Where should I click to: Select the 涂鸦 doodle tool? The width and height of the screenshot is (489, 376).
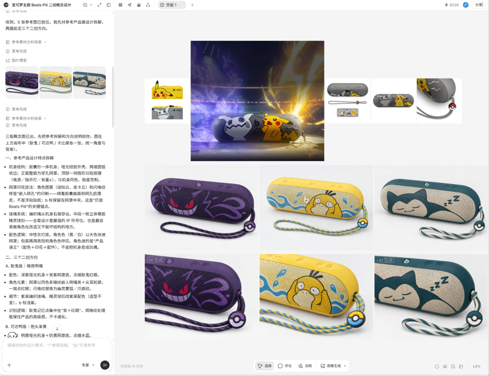pos(305,366)
